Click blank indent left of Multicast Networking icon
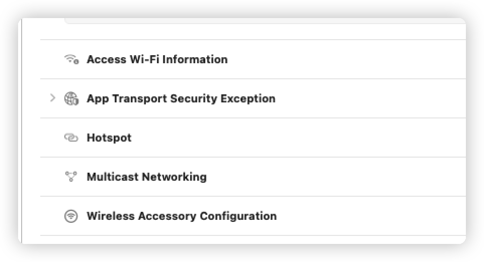Screen dimensions: 484x262 click(x=52, y=177)
